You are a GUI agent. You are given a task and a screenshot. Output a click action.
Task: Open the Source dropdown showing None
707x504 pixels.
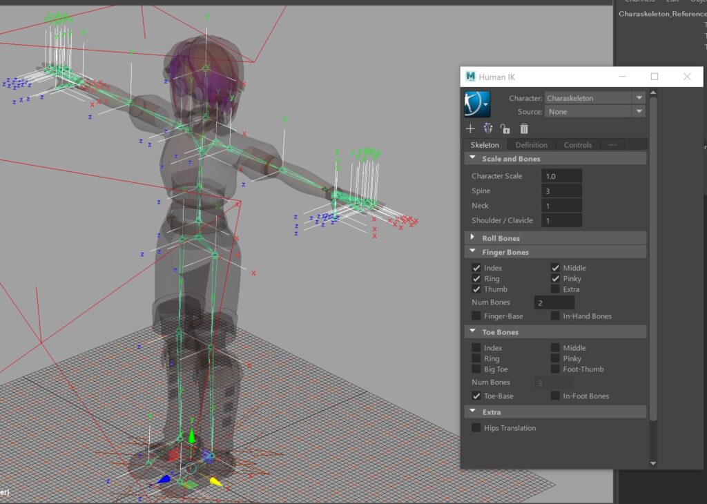pos(594,111)
